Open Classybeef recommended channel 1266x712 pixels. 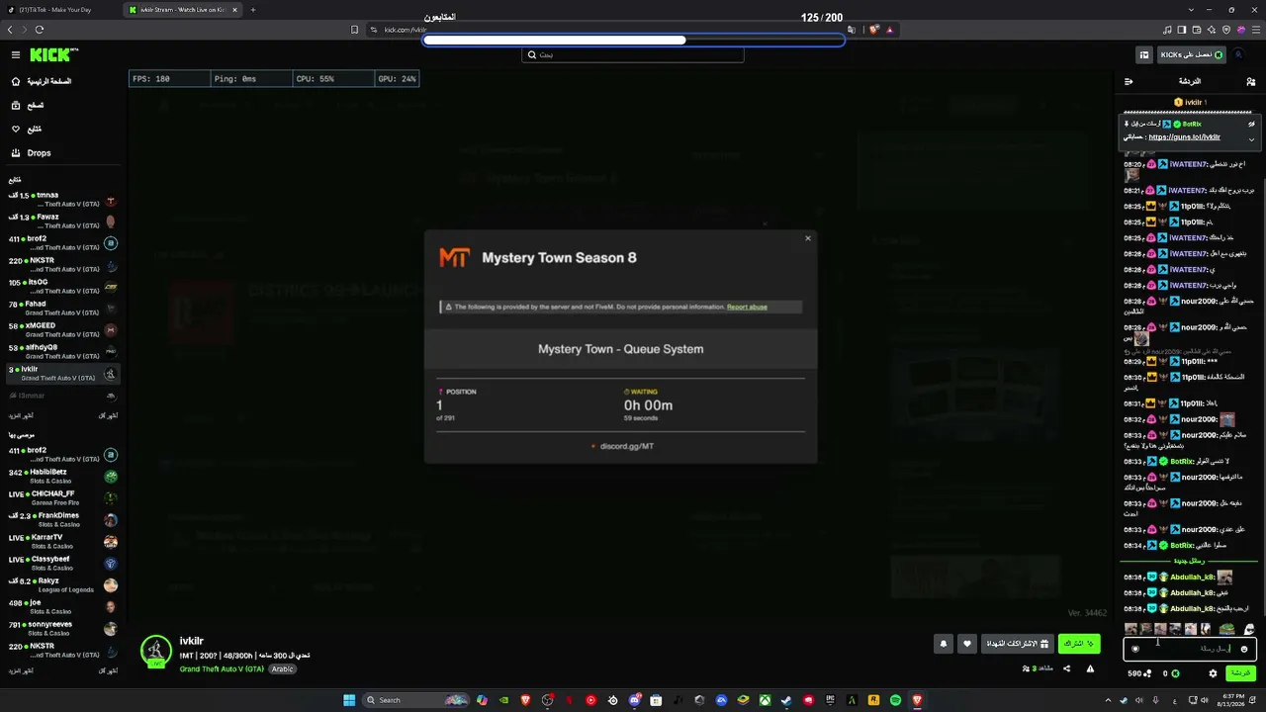tap(63, 563)
